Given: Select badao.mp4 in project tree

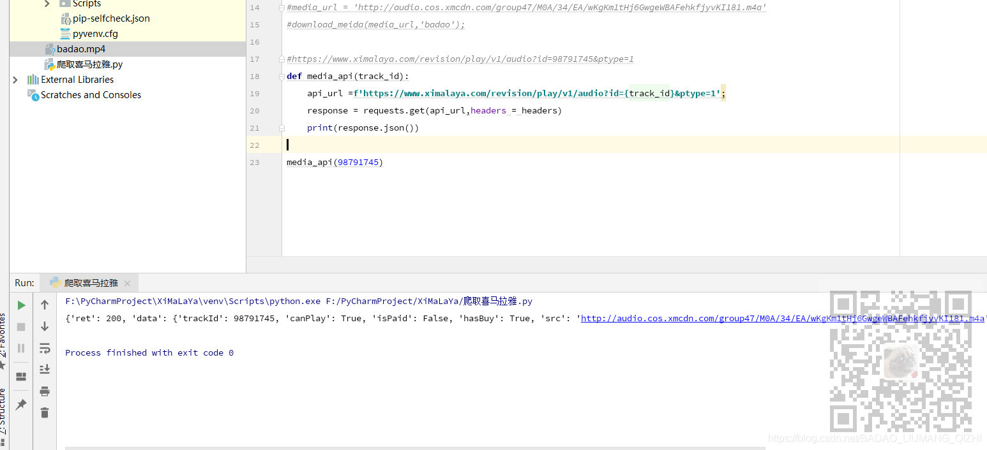Looking at the screenshot, I should [x=81, y=49].
